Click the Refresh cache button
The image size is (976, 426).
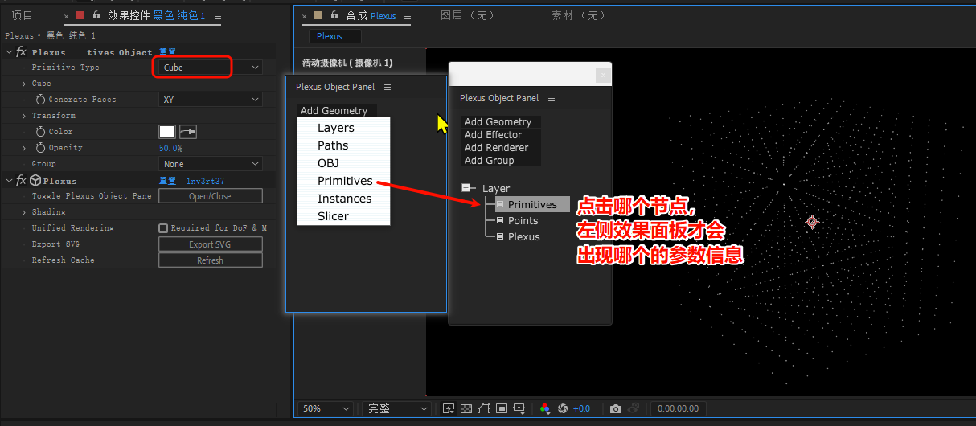pyautogui.click(x=211, y=260)
